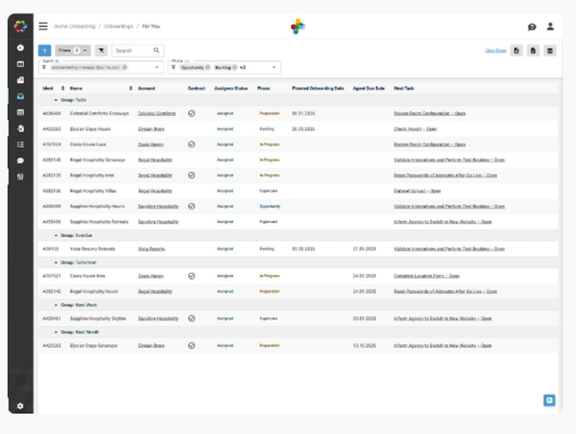This screenshot has width=576, height=434.
Task: Expand the Agent filter combobox
Action: click(x=156, y=67)
